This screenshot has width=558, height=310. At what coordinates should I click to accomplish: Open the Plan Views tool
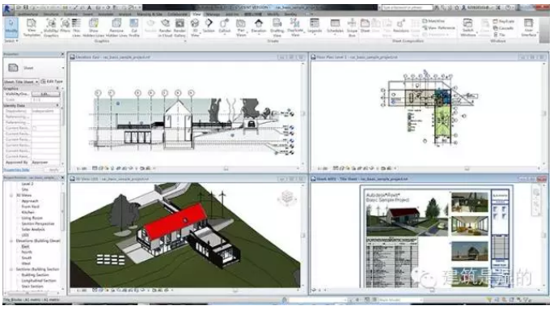(241, 28)
